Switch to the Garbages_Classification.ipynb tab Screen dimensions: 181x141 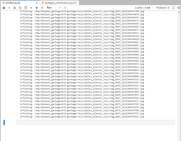[59, 3]
